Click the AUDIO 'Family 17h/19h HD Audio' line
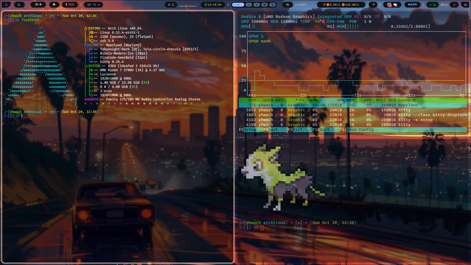The width and height of the screenshot is (471, 265). (x=143, y=99)
